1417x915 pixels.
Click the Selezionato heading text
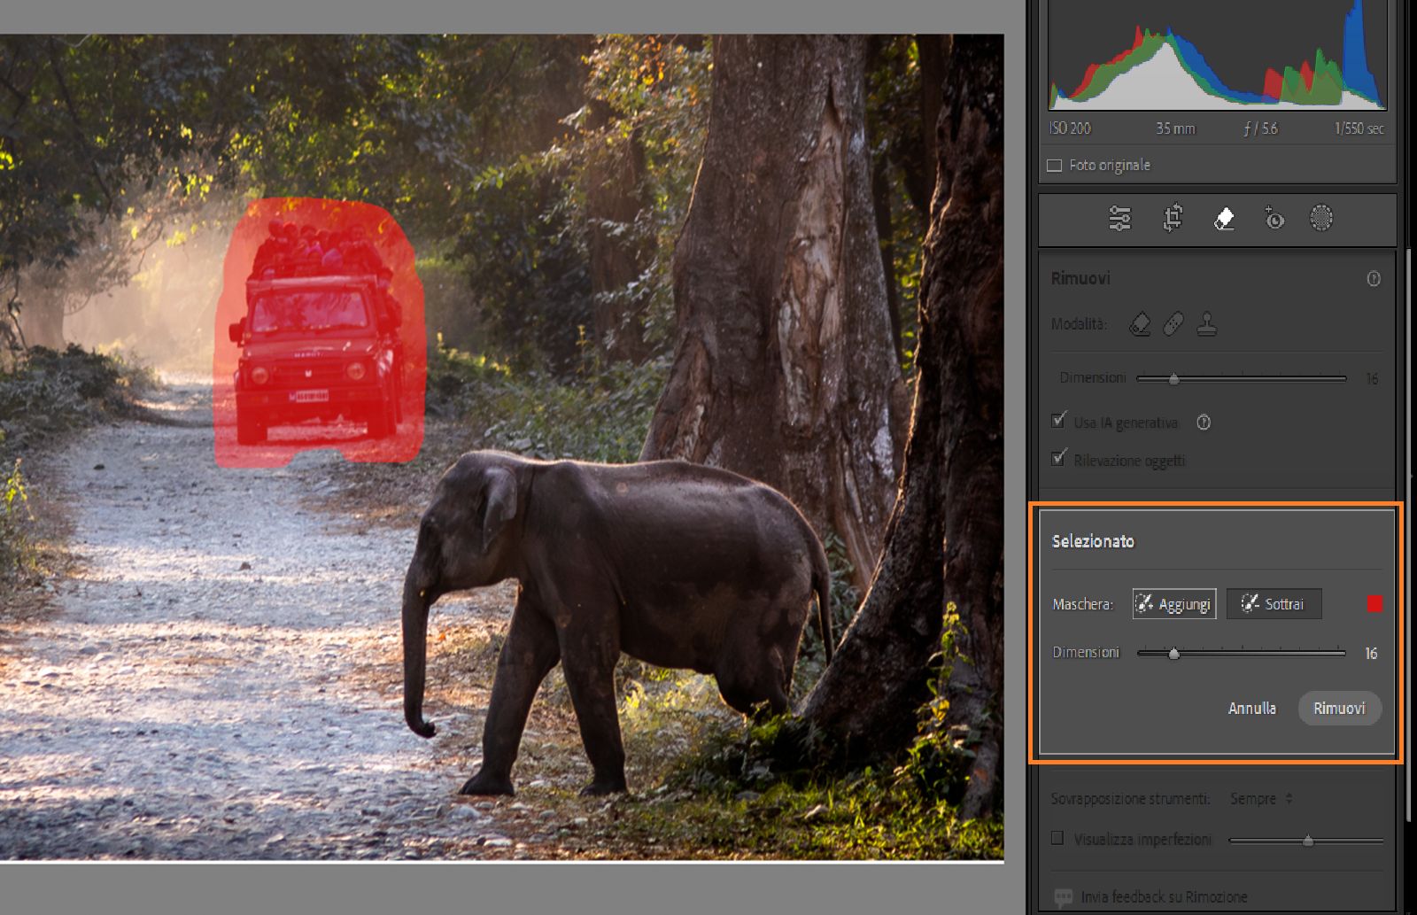(1093, 541)
